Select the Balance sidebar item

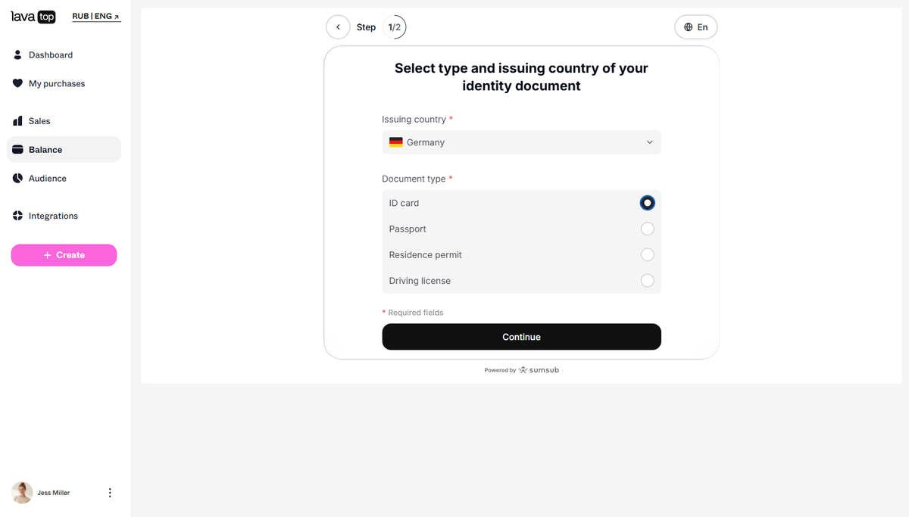[x=64, y=149]
